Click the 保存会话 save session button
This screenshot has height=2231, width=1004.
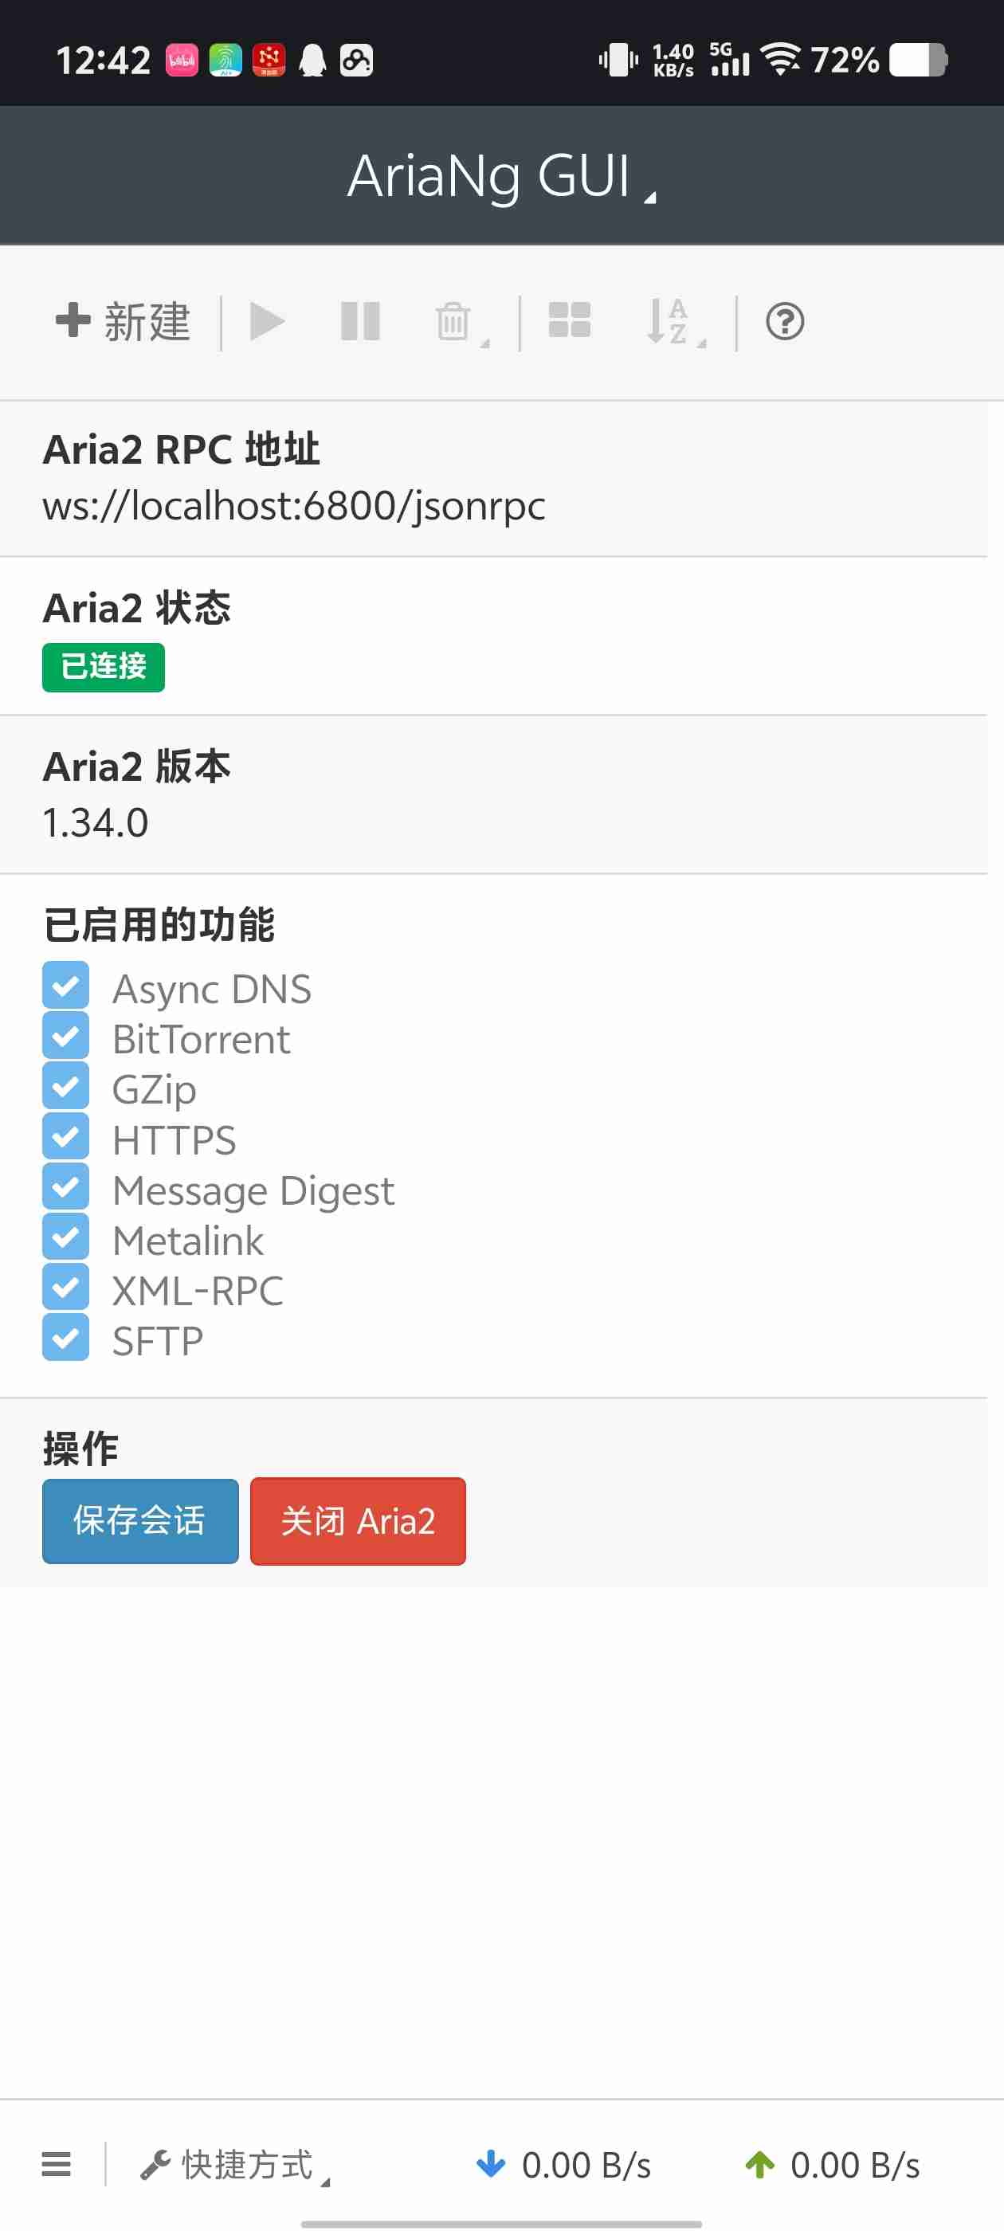(x=140, y=1520)
